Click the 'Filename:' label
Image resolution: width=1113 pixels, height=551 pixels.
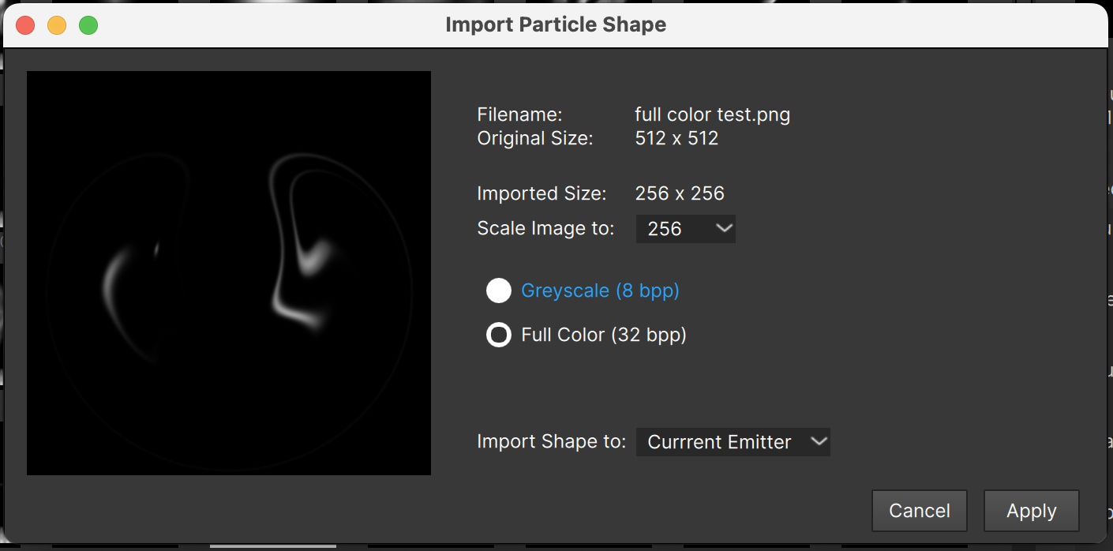(x=519, y=114)
